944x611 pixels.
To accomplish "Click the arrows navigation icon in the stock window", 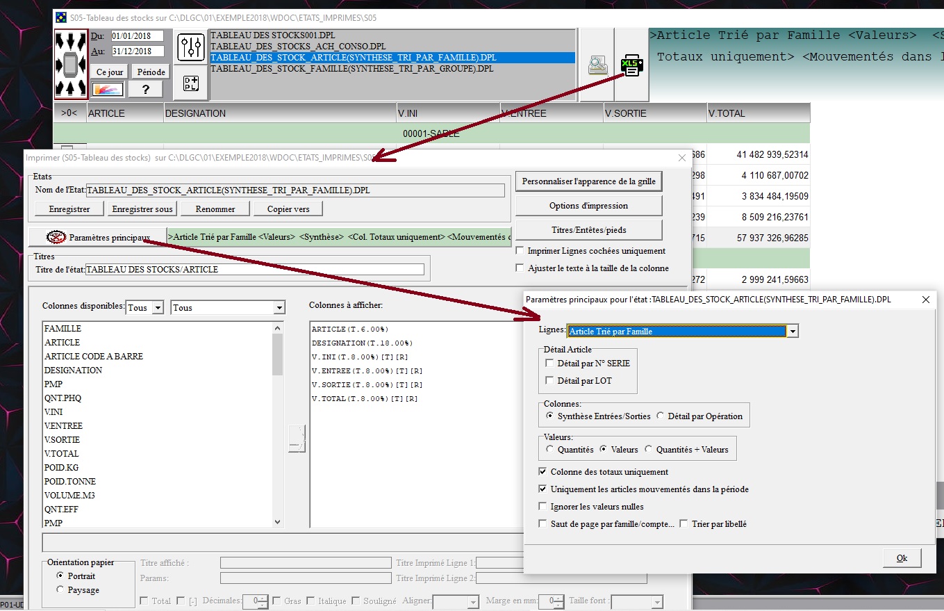I will pyautogui.click(x=71, y=64).
